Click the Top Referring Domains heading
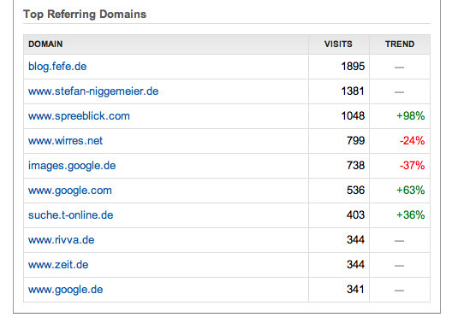Image resolution: width=452 pixels, height=329 pixels. [x=85, y=15]
